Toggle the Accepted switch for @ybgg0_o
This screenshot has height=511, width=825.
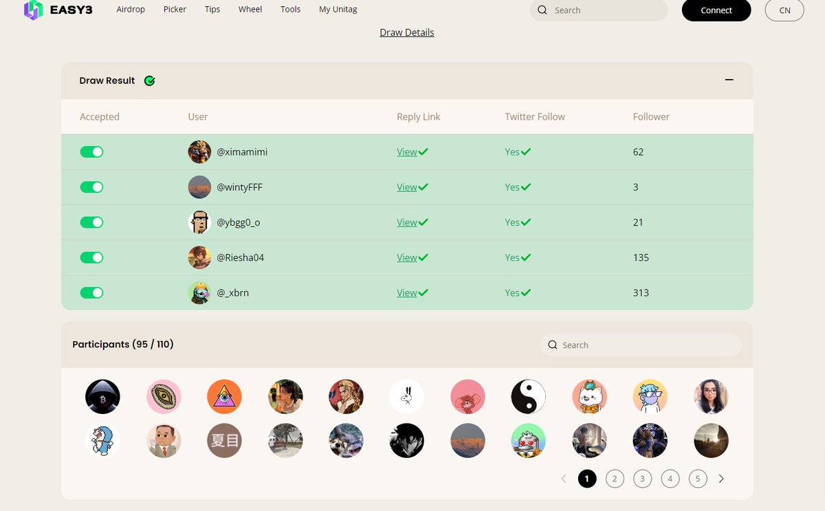point(91,222)
